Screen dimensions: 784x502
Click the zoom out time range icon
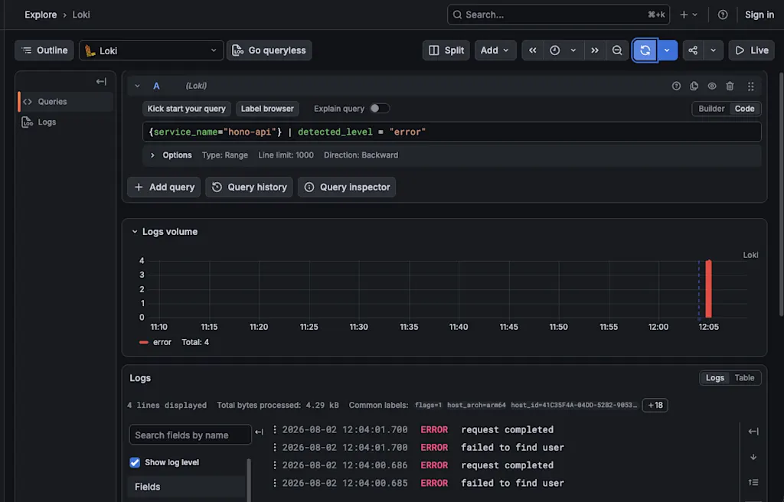tap(617, 50)
